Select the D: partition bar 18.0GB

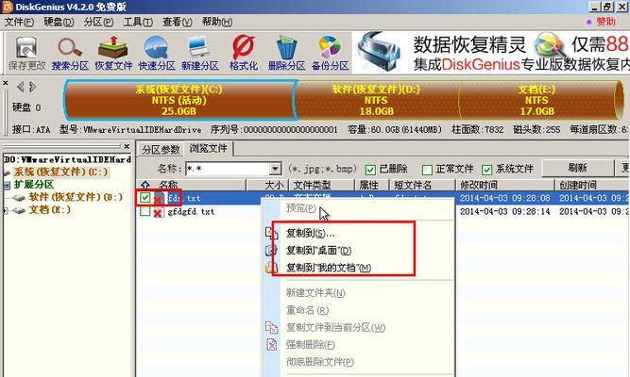pyautogui.click(x=377, y=100)
